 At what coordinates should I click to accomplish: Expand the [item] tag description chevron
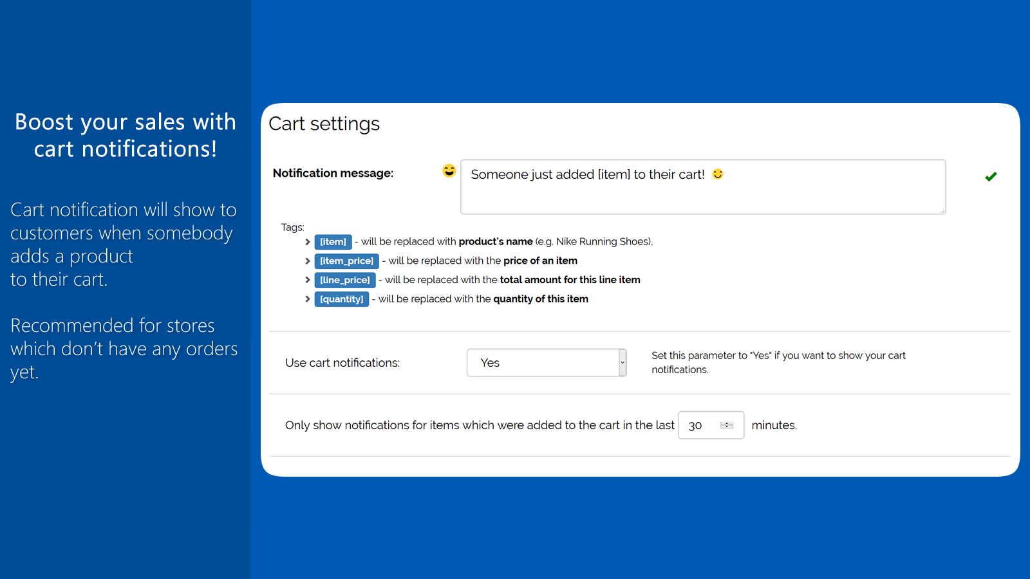point(307,242)
